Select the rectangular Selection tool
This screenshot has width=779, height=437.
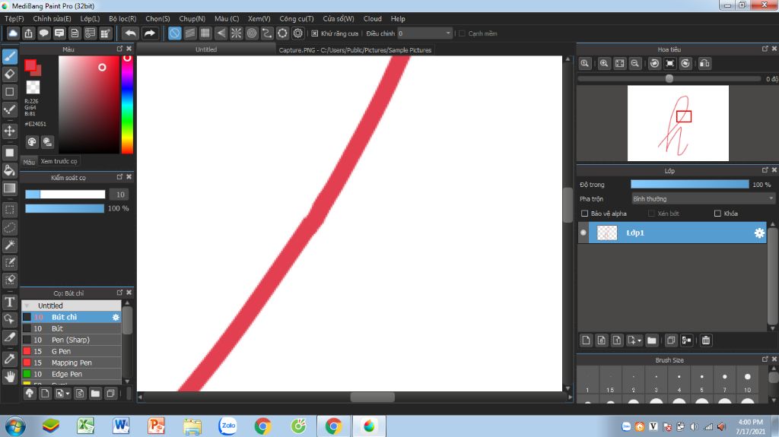9,210
